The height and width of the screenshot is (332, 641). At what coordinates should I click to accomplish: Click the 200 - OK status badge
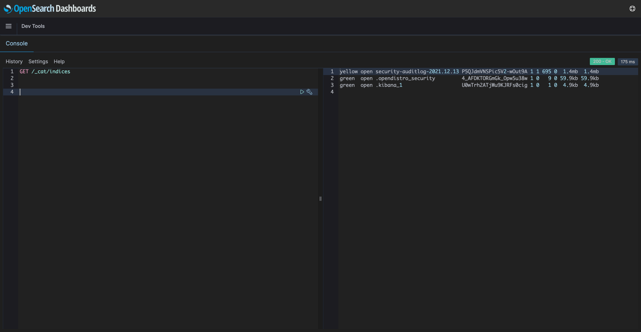coord(602,61)
